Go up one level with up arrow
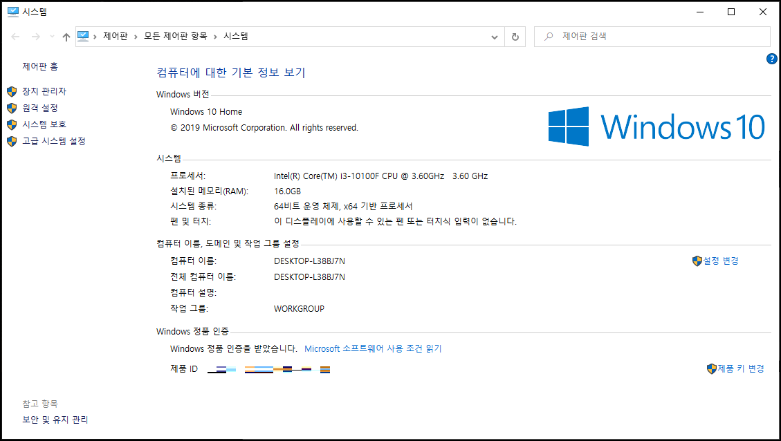 click(66, 37)
